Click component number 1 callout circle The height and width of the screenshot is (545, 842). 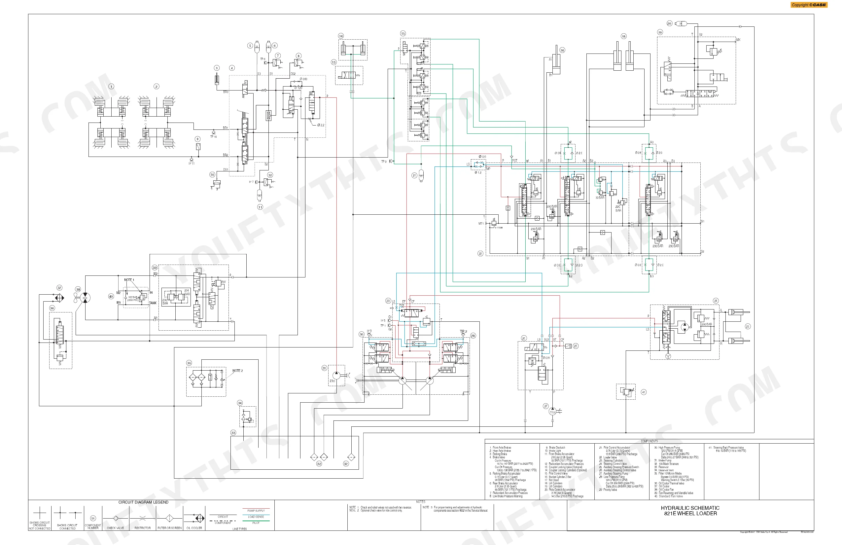click(112, 86)
